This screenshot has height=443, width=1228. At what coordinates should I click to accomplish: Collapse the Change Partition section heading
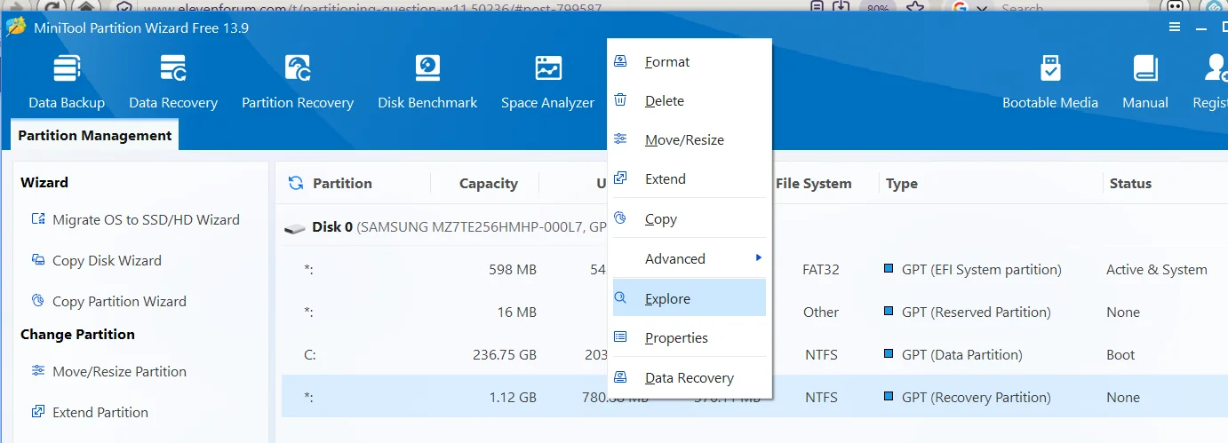77,335
